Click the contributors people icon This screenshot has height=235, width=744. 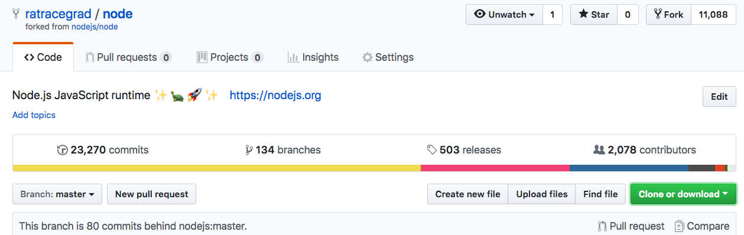point(599,150)
